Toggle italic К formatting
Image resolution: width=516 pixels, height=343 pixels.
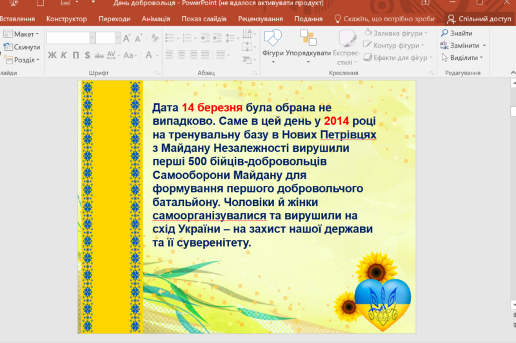(64, 55)
